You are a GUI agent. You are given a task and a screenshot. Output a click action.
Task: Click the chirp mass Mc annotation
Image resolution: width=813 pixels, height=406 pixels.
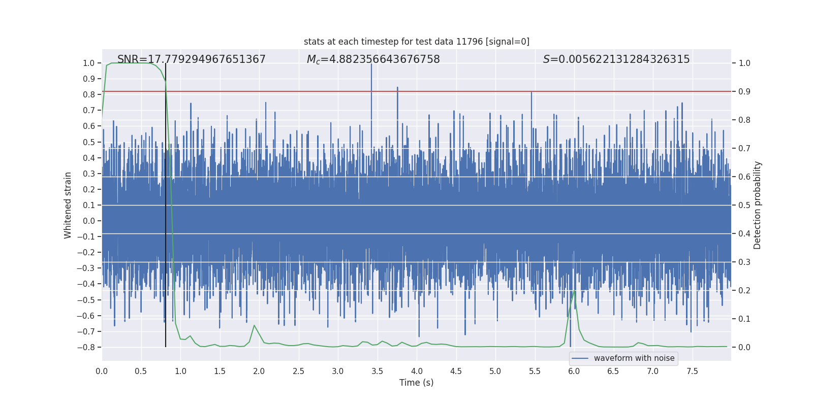373,59
